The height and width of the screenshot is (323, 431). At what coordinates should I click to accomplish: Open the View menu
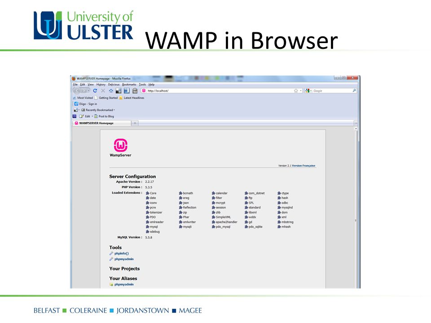pyautogui.click(x=91, y=85)
